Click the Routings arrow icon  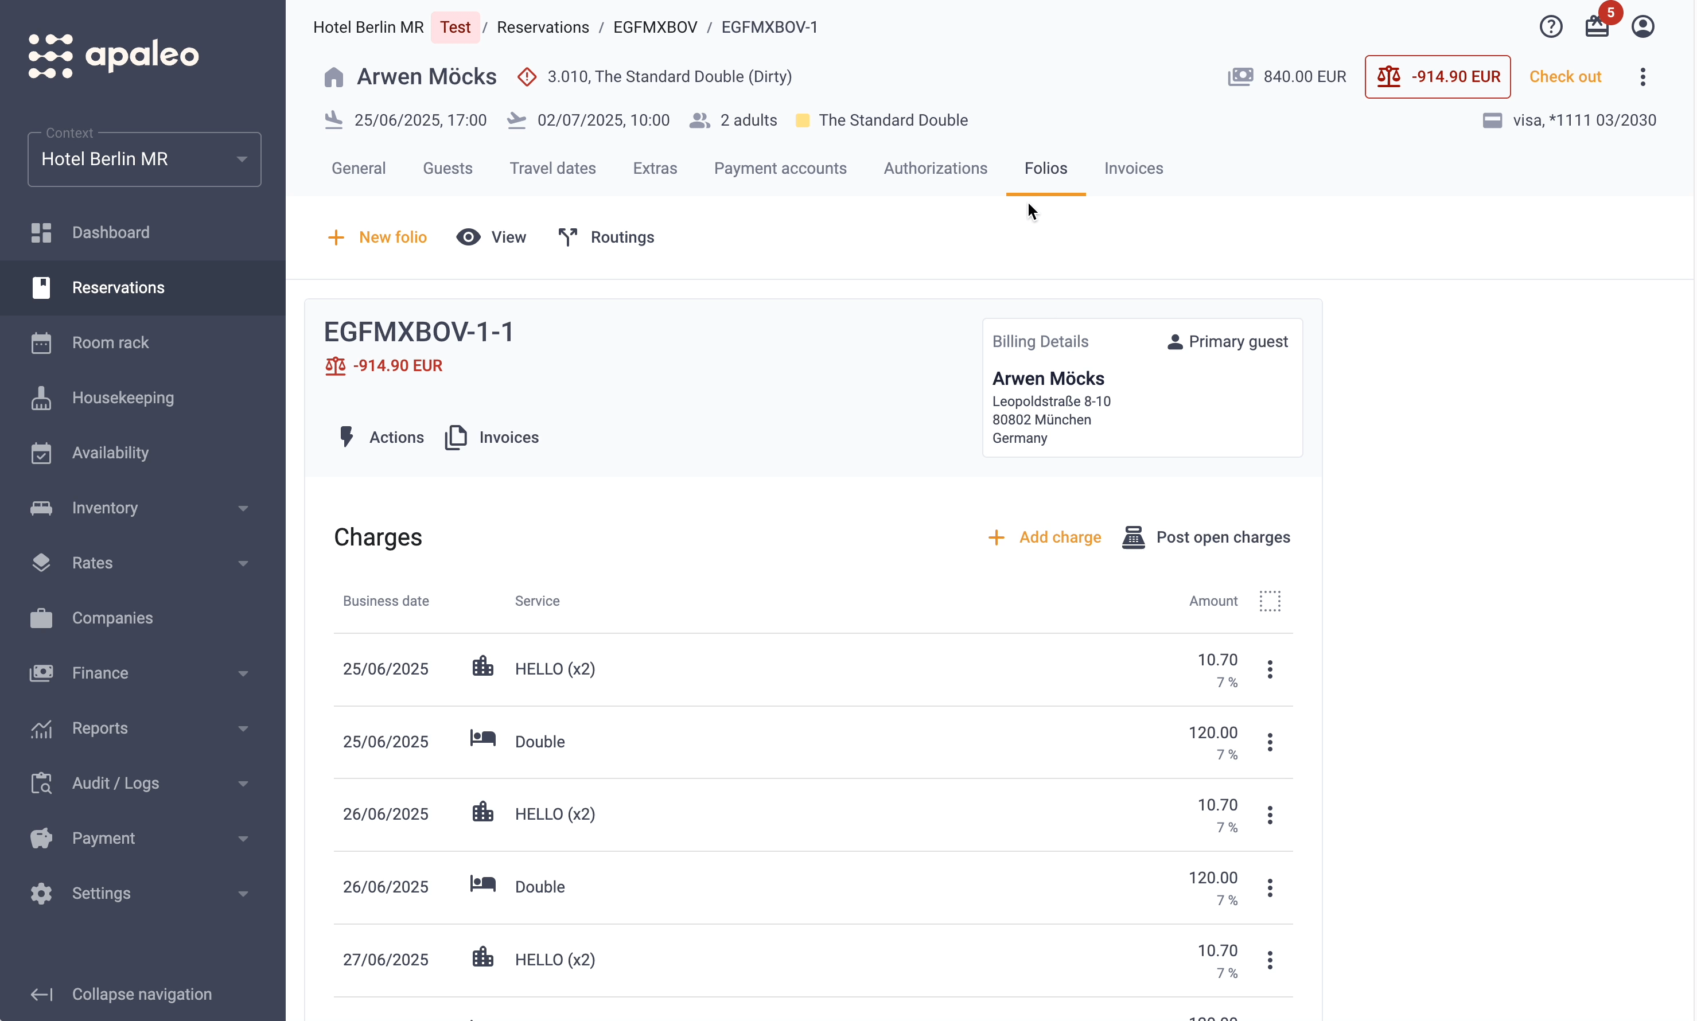568,237
